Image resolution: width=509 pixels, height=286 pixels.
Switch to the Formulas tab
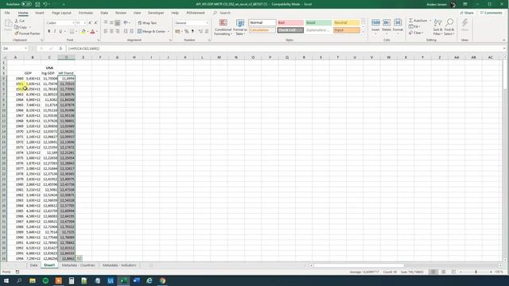point(86,13)
